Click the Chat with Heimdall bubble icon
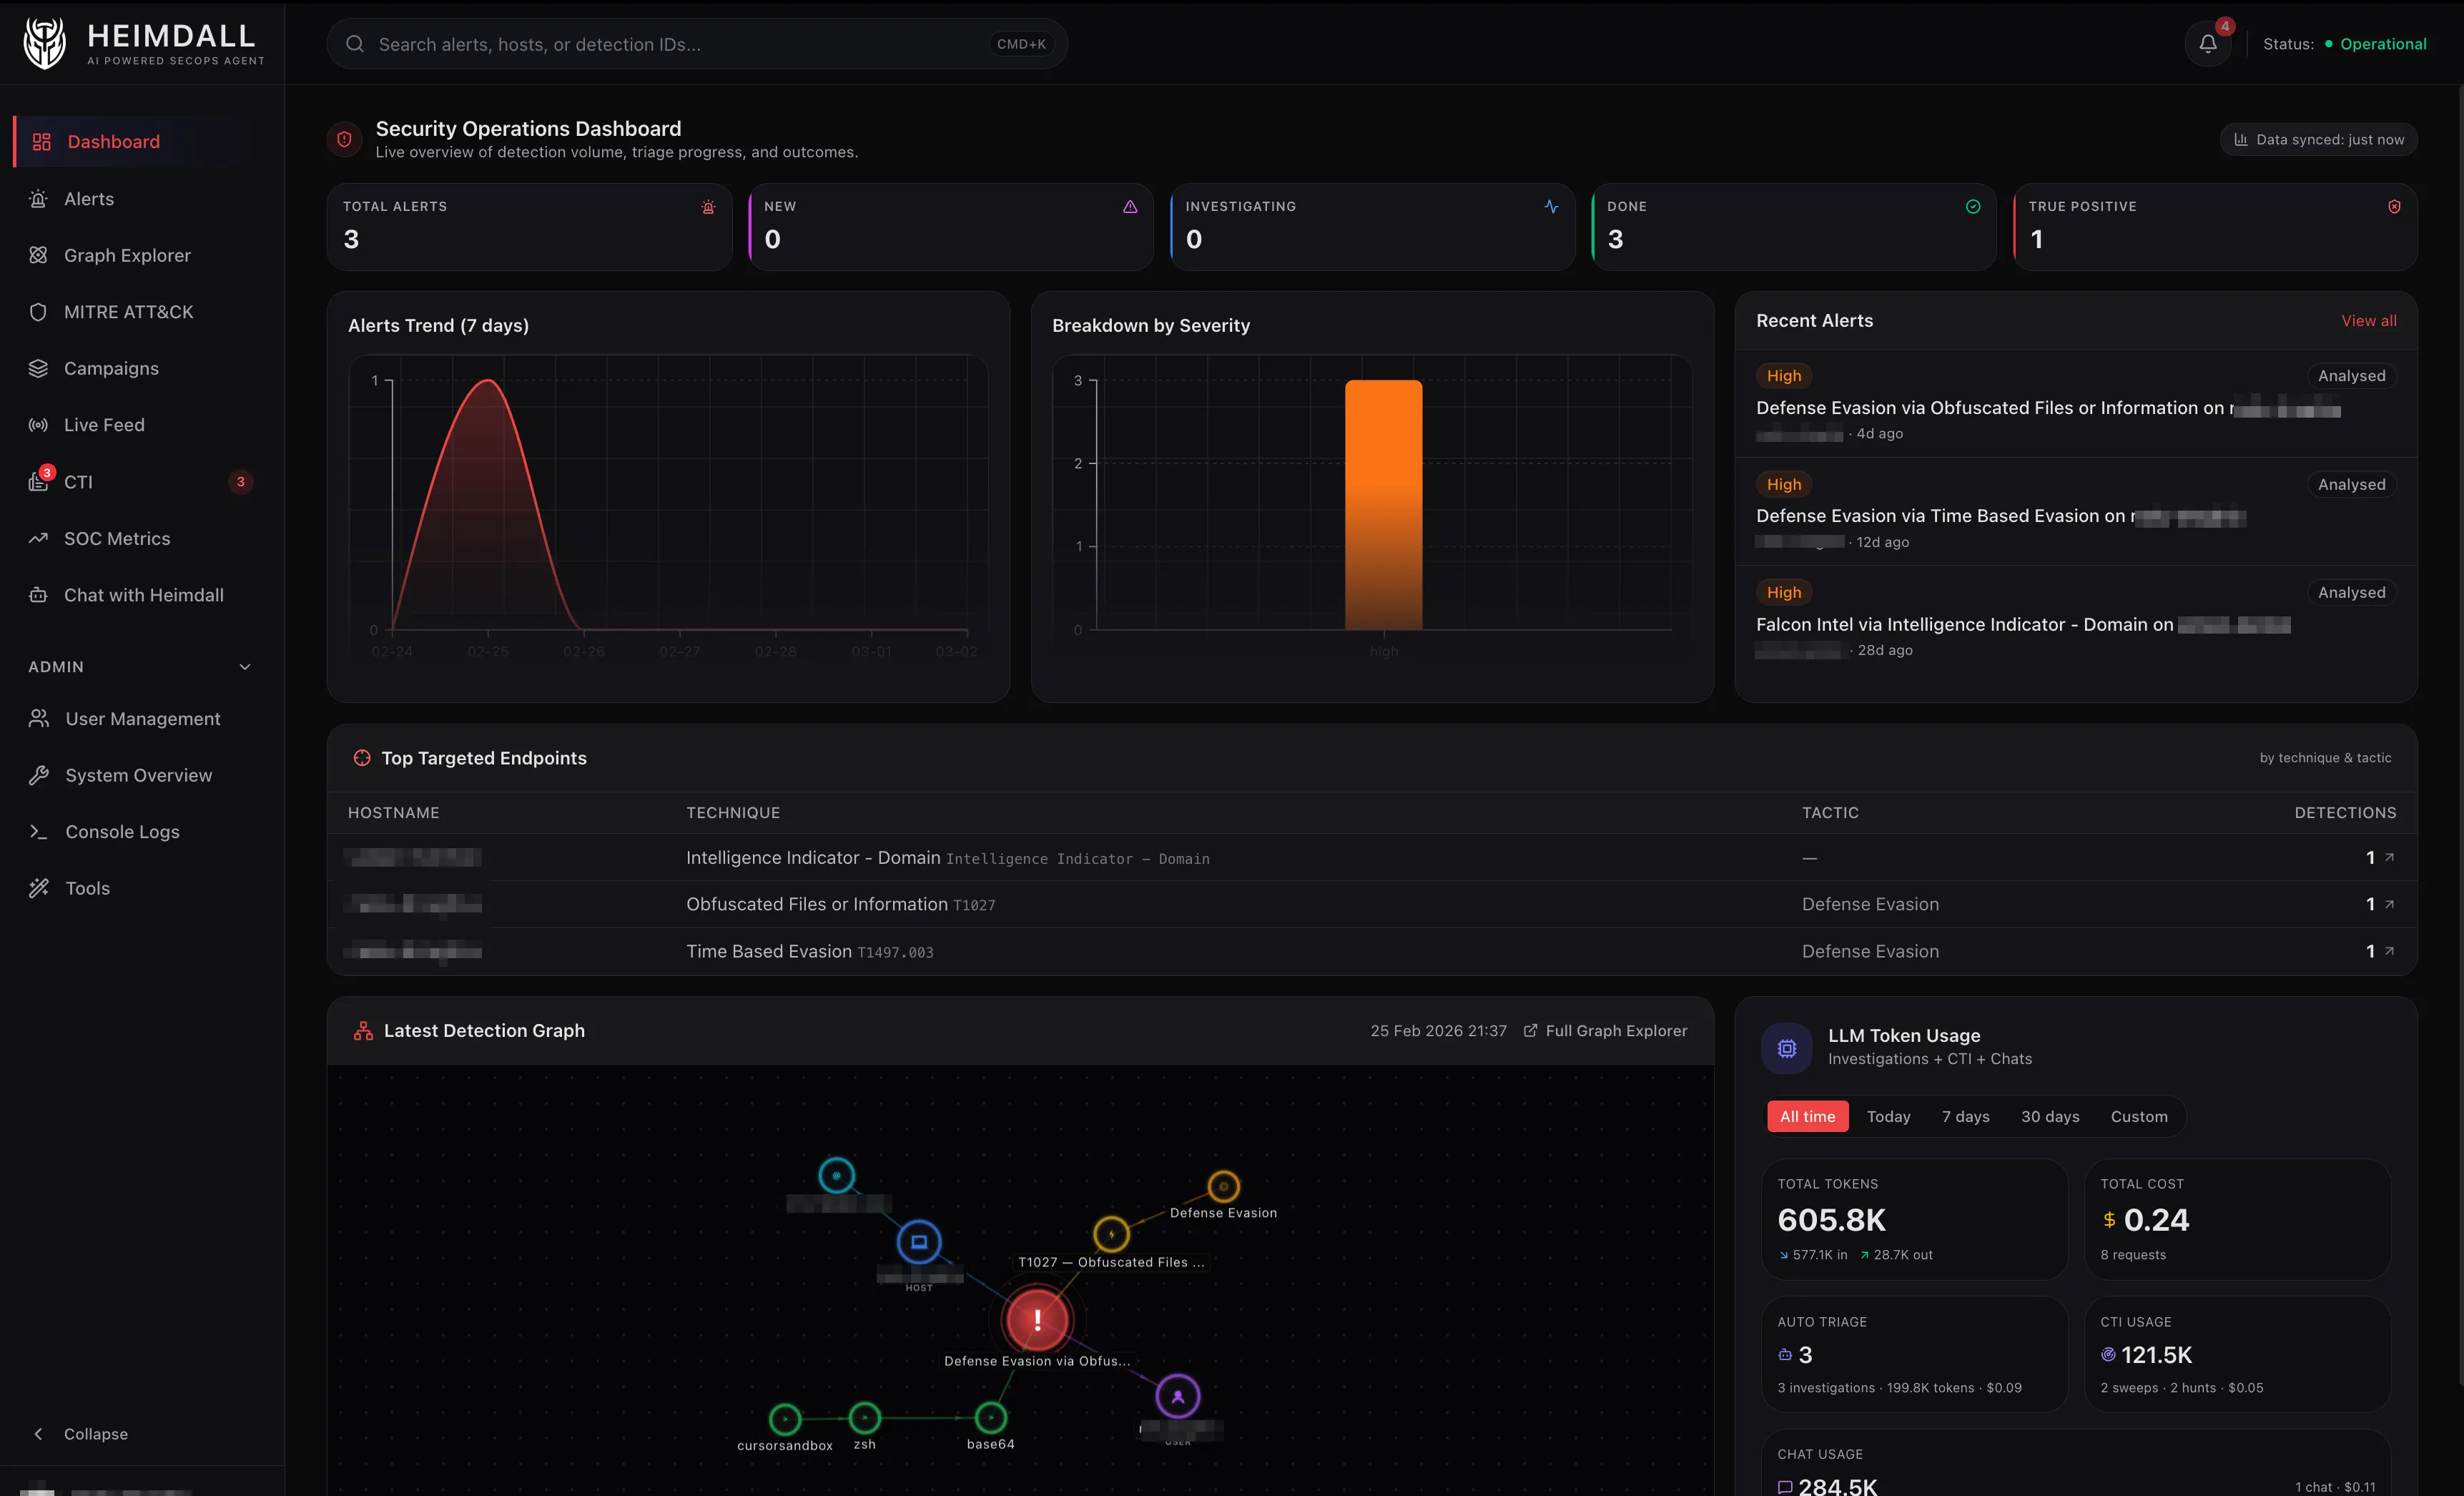Image resolution: width=2464 pixels, height=1496 pixels. (38, 594)
